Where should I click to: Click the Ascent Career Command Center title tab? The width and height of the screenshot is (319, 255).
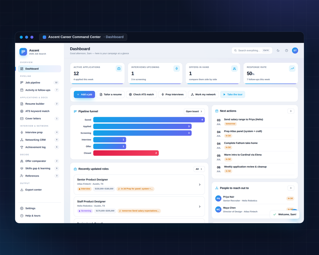pyautogui.click(x=83, y=37)
